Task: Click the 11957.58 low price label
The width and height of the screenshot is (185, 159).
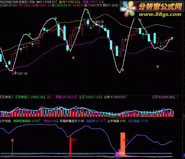Action: [21, 74]
